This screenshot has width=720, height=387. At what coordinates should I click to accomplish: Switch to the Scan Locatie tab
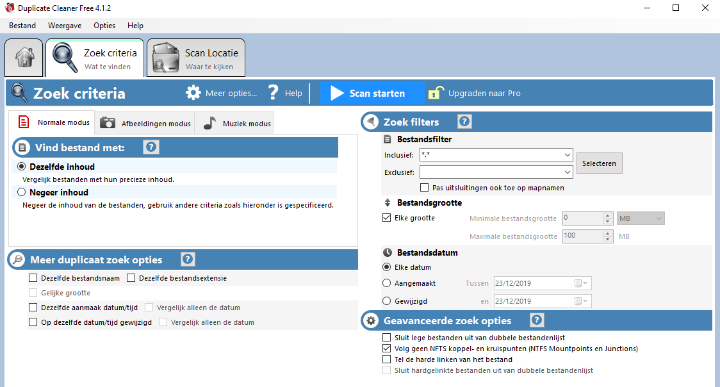click(196, 58)
